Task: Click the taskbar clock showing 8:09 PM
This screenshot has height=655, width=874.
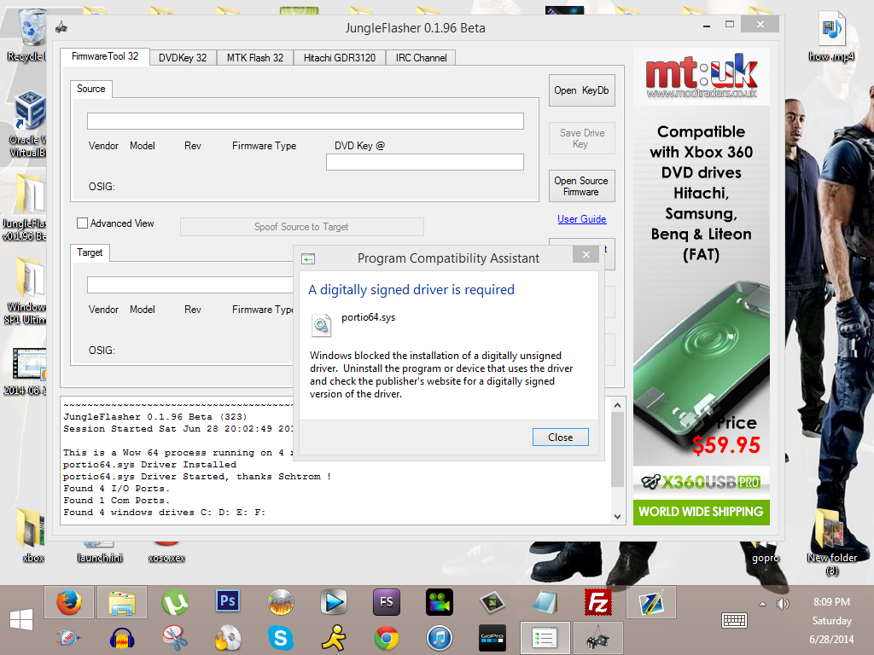Action: coord(831,602)
